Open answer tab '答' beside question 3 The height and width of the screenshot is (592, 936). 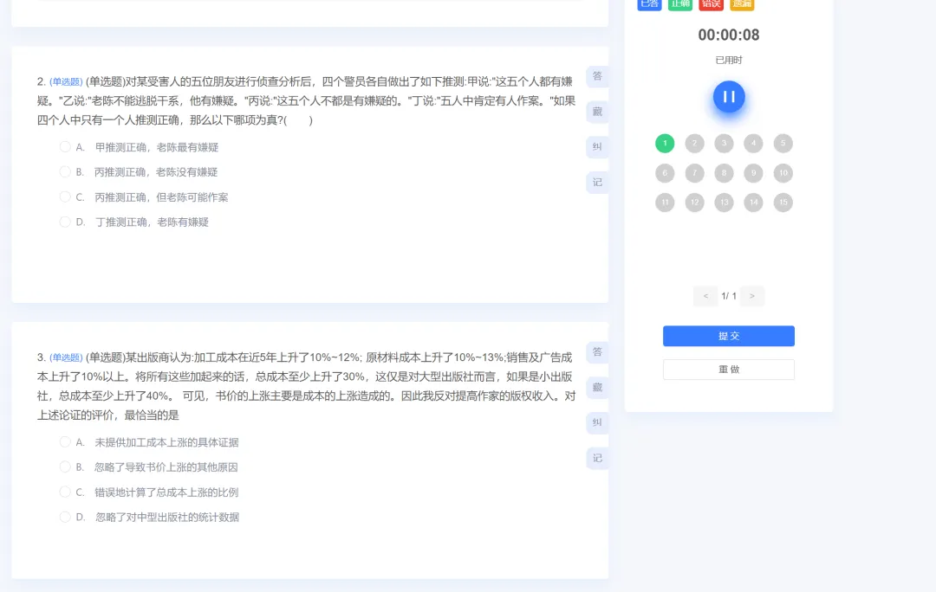(x=597, y=352)
